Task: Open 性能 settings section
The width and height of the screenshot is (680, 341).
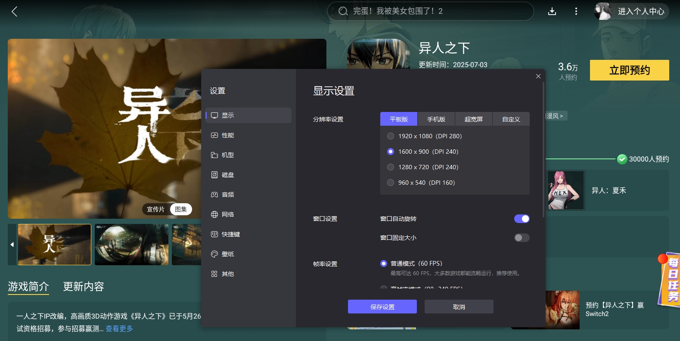Action: pyautogui.click(x=248, y=135)
